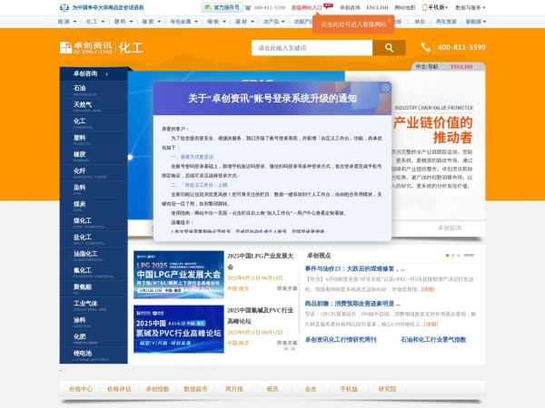Open 橡胶 in the sidebar
Screen dimensions: 545x408
[94, 156]
